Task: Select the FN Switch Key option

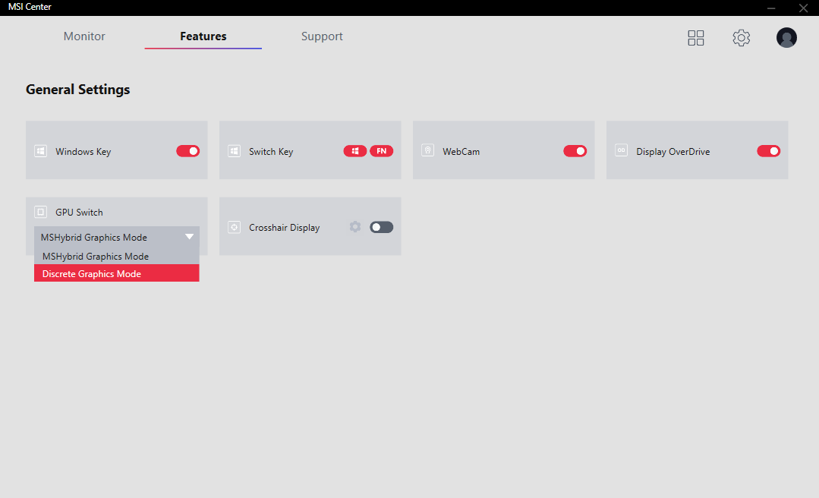Action: 381,151
